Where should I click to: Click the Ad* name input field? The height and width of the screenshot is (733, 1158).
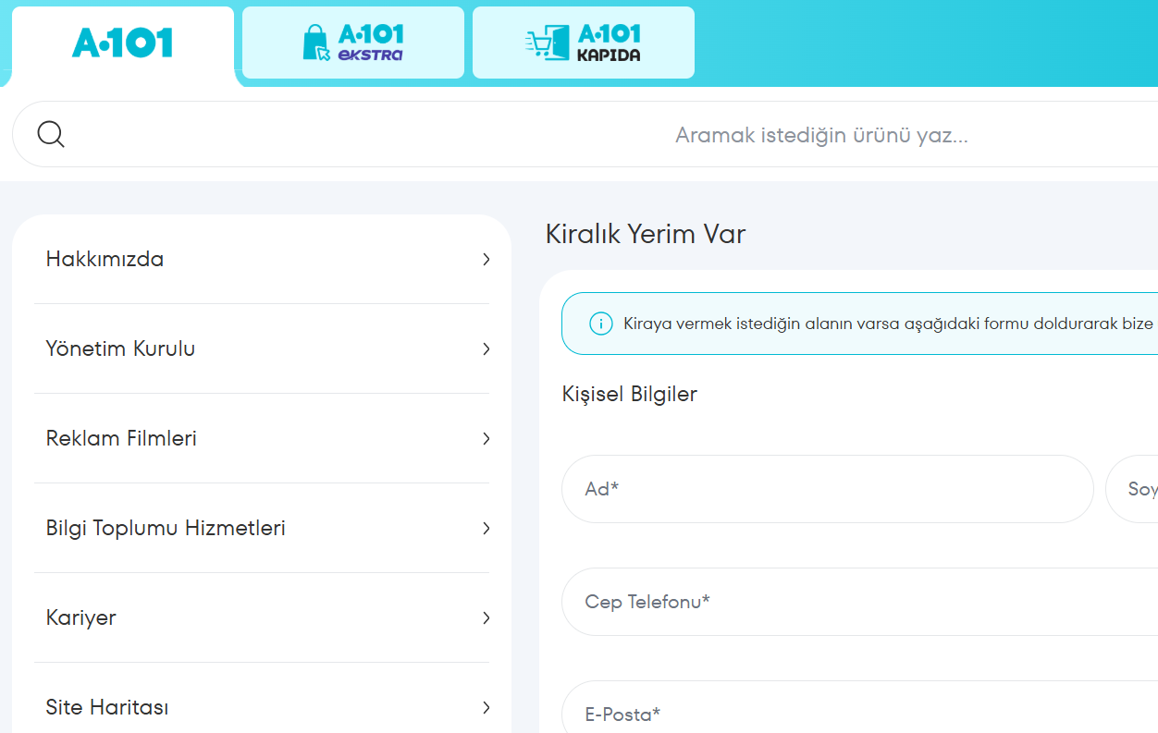pyautogui.click(x=828, y=489)
